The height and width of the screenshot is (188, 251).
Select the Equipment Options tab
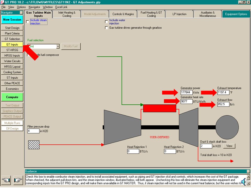click(x=236, y=14)
